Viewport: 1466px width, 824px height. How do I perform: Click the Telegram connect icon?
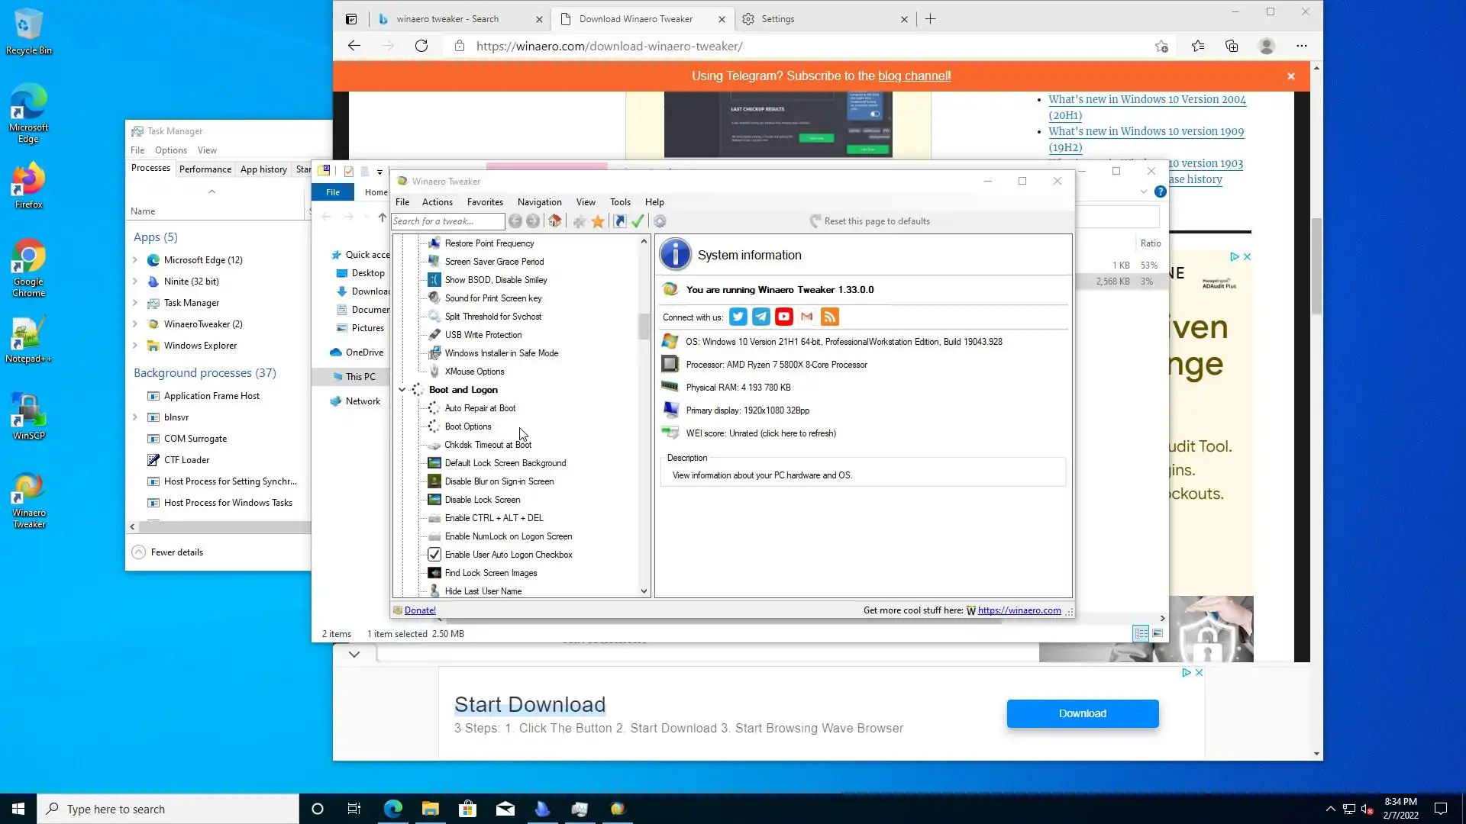760,317
